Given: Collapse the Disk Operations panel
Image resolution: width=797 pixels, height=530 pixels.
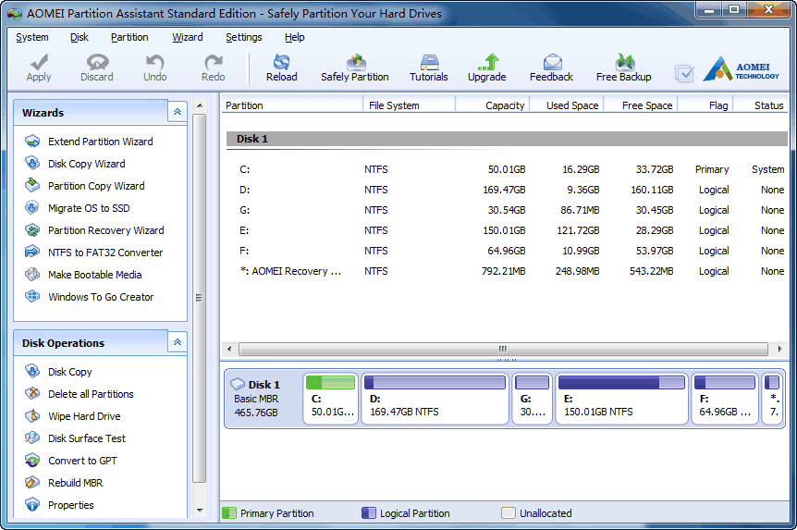Looking at the screenshot, I should [178, 342].
